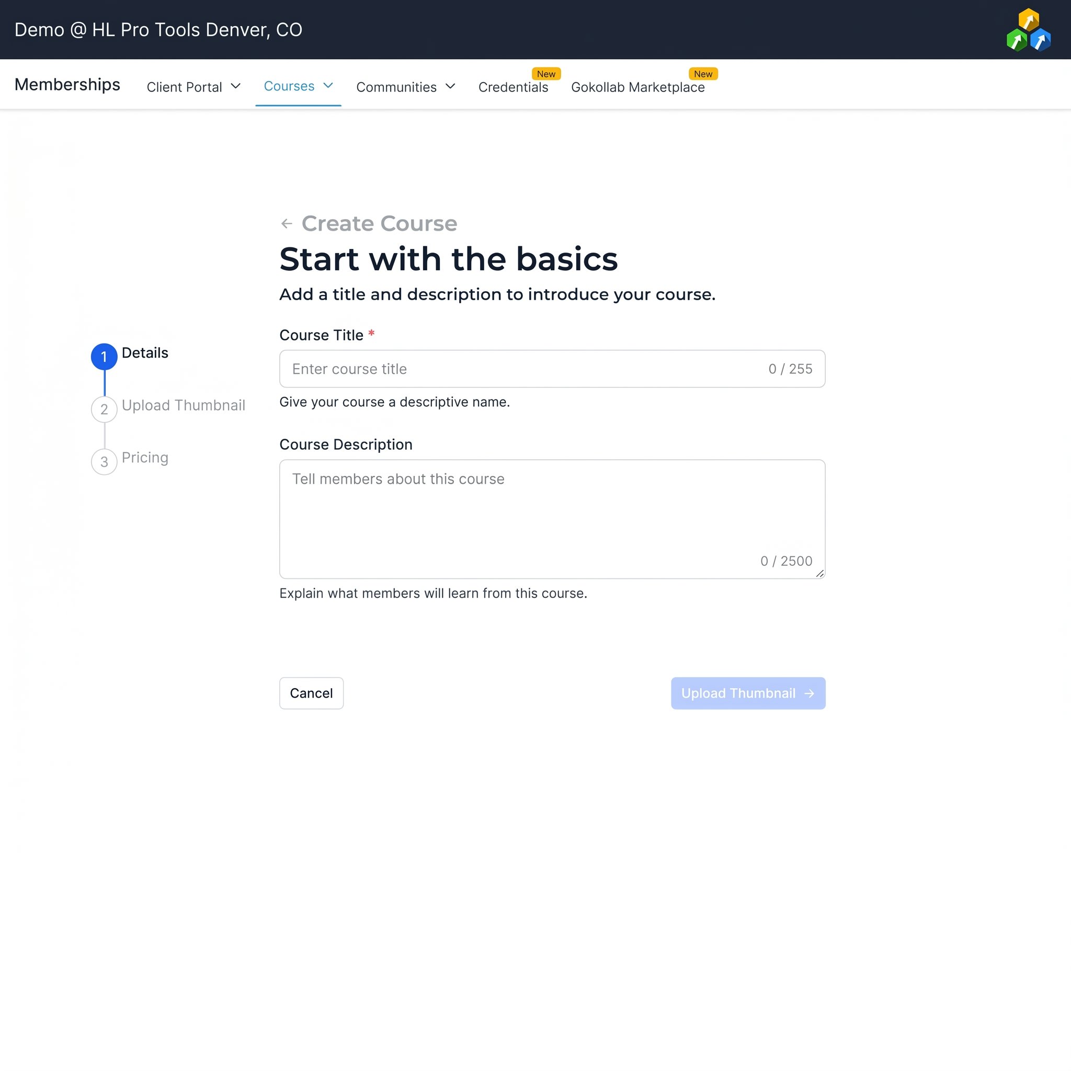Go to Gokollab Marketplace tab
Screen dimensions: 1071x1071
(x=637, y=87)
